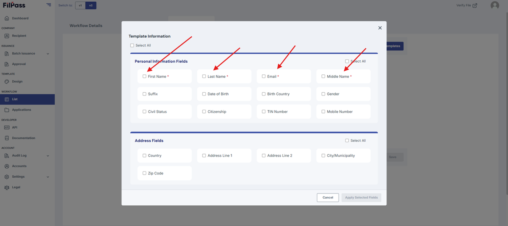The height and width of the screenshot is (226, 508).
Task: Open Applications in the sidebar
Action: 22,110
